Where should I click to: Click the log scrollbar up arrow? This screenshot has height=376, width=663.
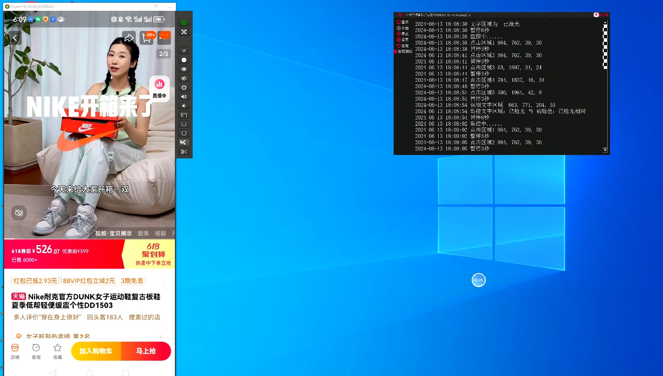point(605,22)
